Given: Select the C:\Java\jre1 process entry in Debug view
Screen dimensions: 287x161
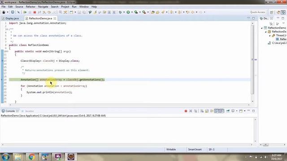Looking at the screenshot, I should 278,43.
